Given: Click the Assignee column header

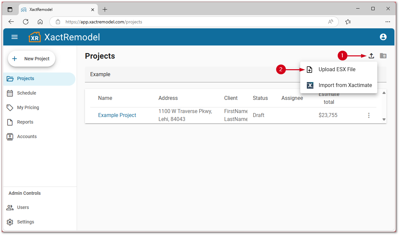Looking at the screenshot, I should (x=292, y=98).
